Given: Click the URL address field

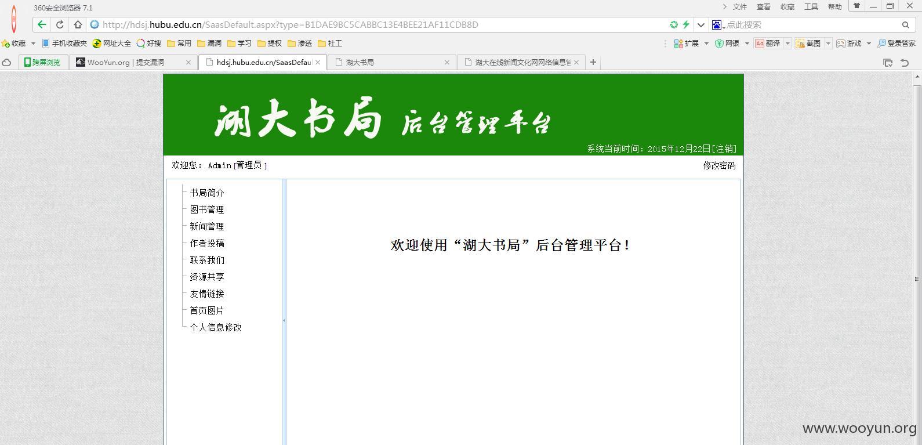Looking at the screenshot, I should (x=383, y=24).
